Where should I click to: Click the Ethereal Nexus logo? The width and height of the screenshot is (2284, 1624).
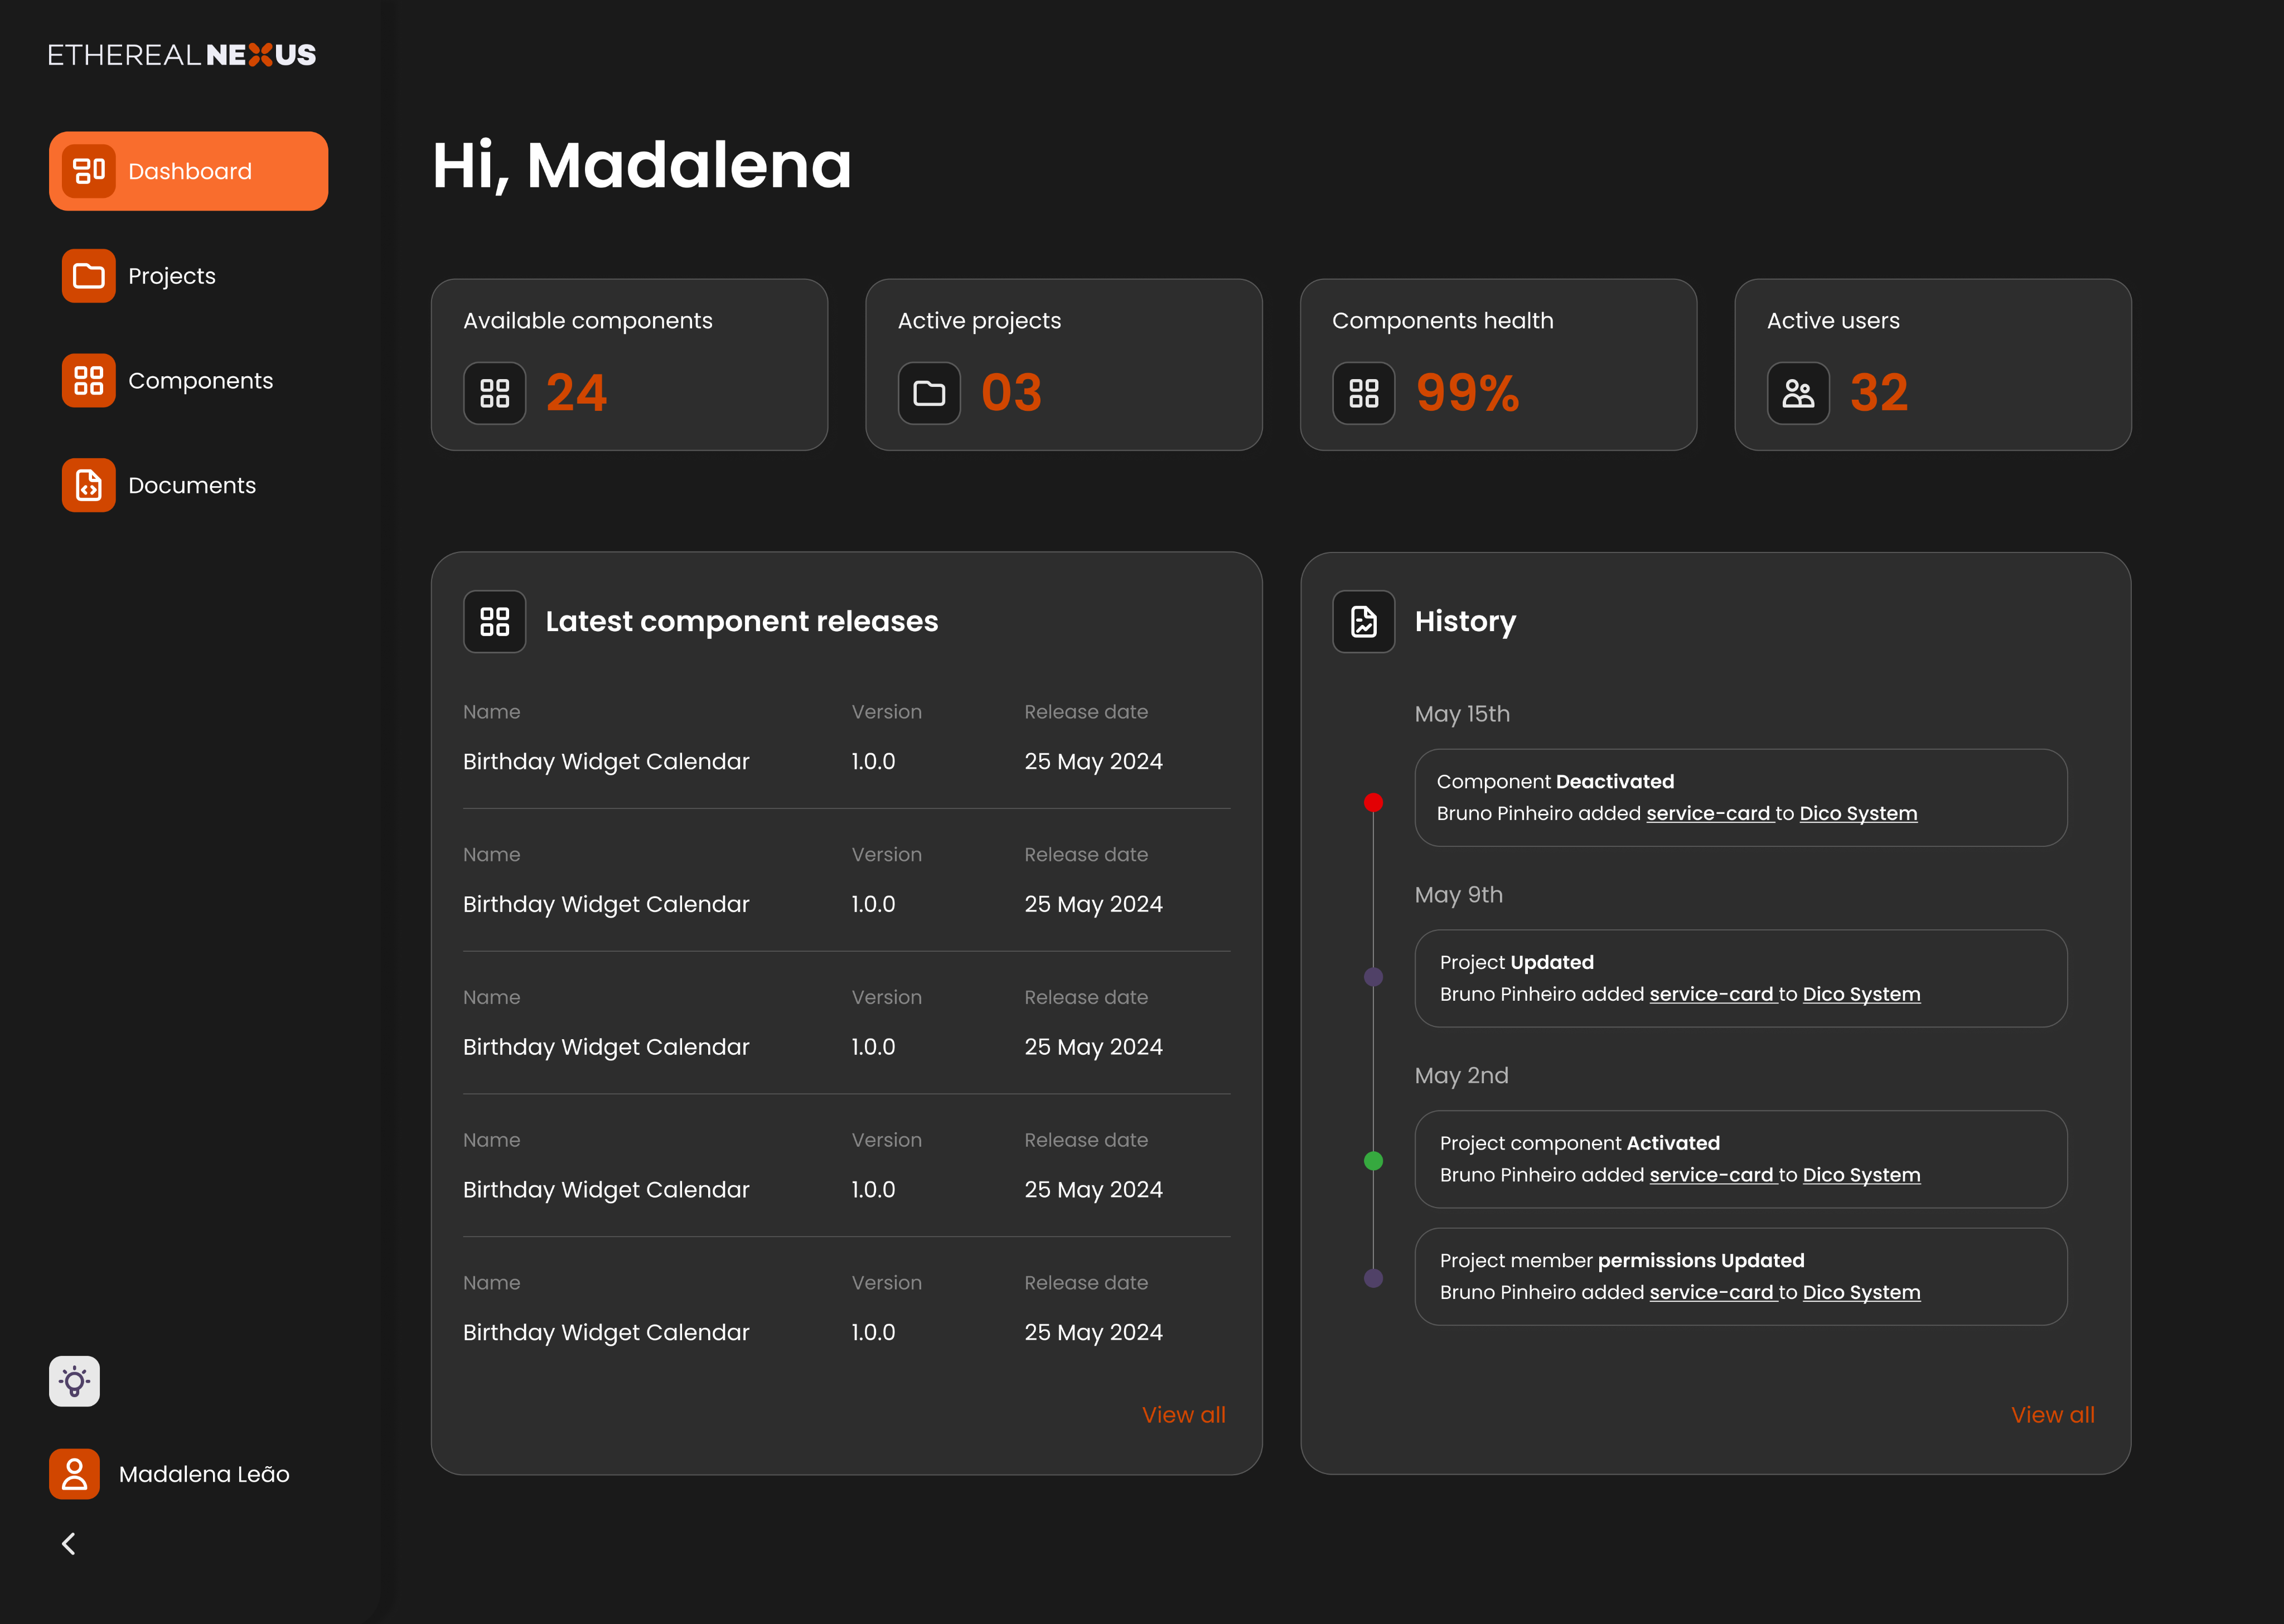[182, 55]
